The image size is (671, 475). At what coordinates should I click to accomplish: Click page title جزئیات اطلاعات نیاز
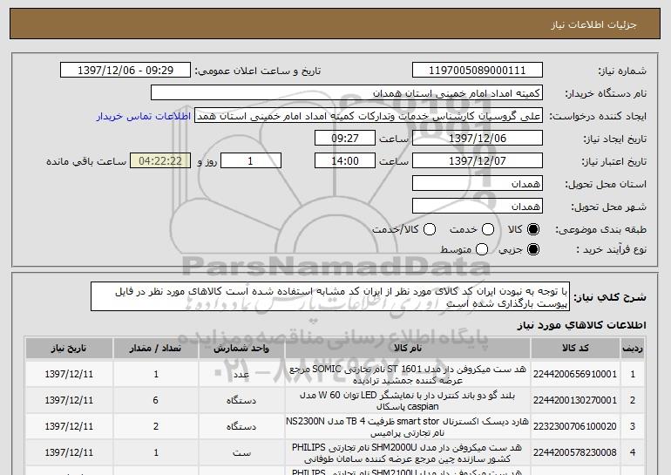tap(593, 24)
